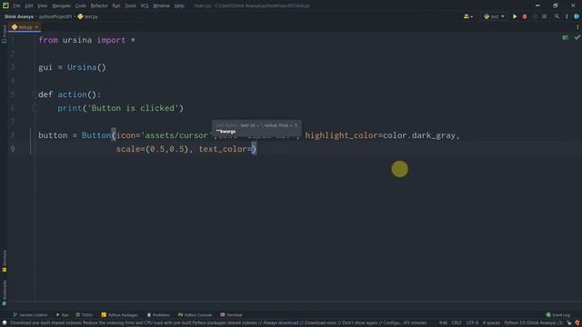Open the Edit menu
This screenshot has width=582, height=327.
pos(28,6)
